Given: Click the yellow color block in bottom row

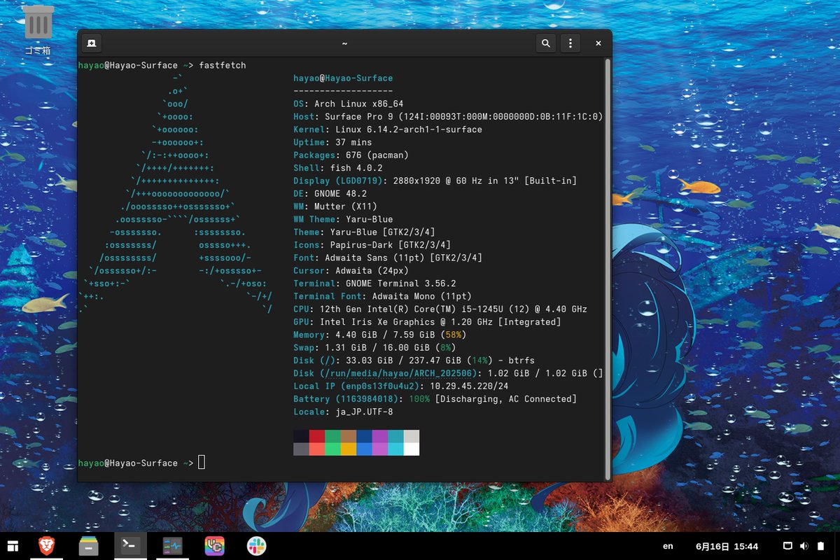Looking at the screenshot, I should tap(349, 449).
